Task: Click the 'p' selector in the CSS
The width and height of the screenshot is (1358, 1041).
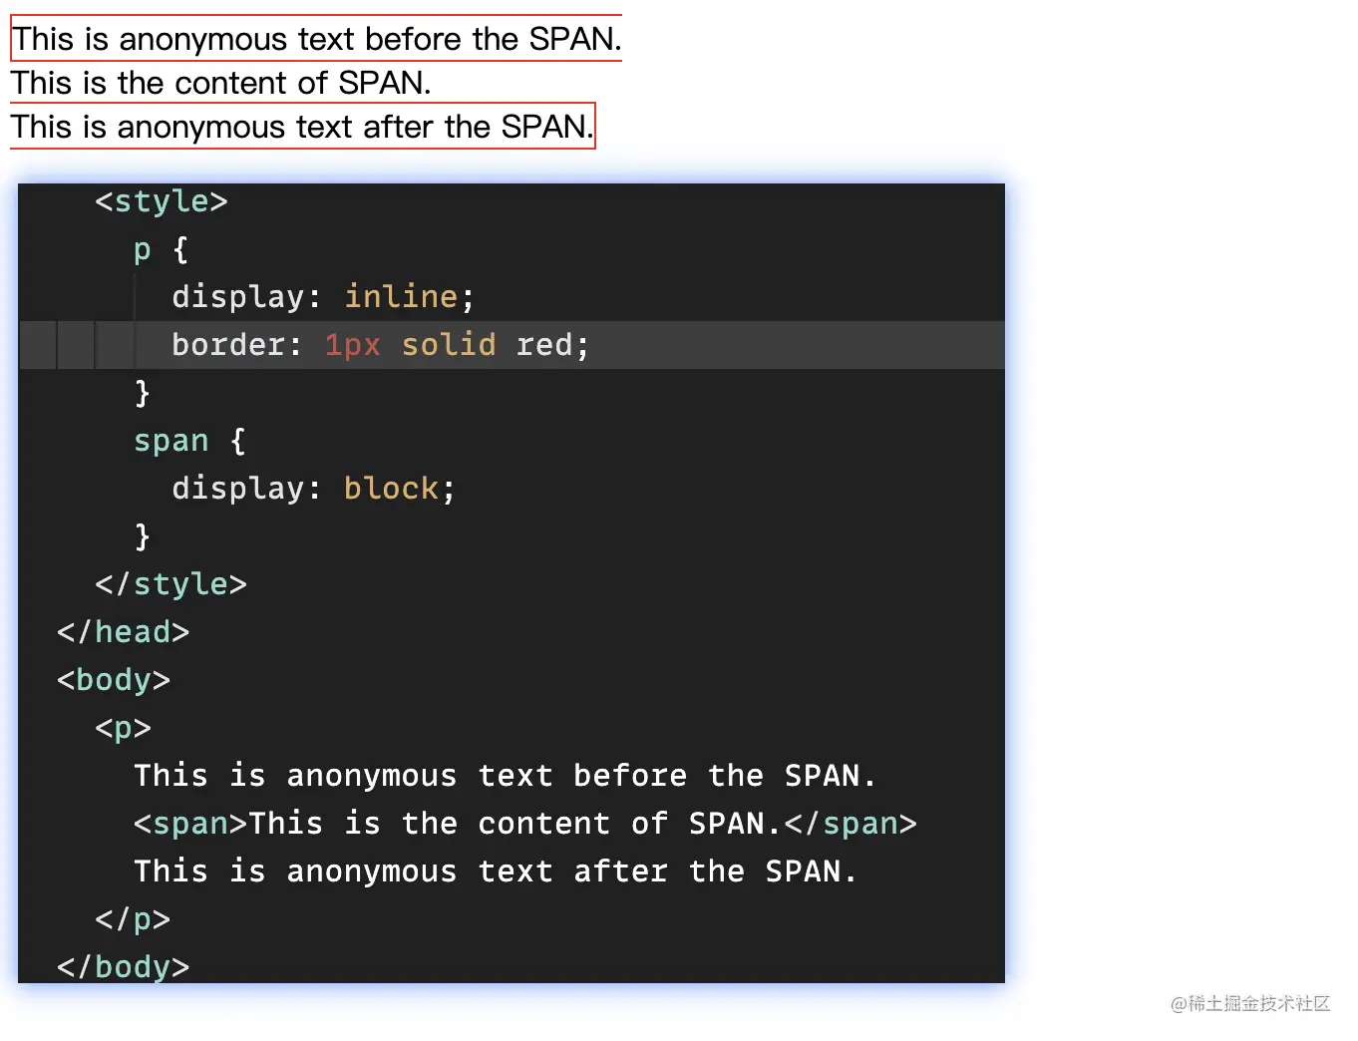Action: click(x=143, y=249)
